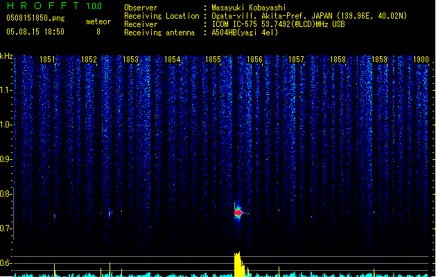Click the 1854 time marker
The image size is (436, 277).
[172, 60]
